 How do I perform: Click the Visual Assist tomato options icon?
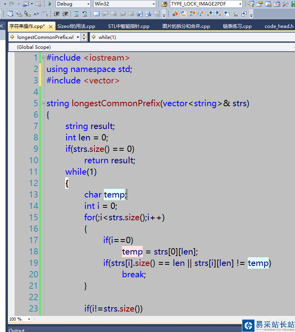[x=175, y=14]
